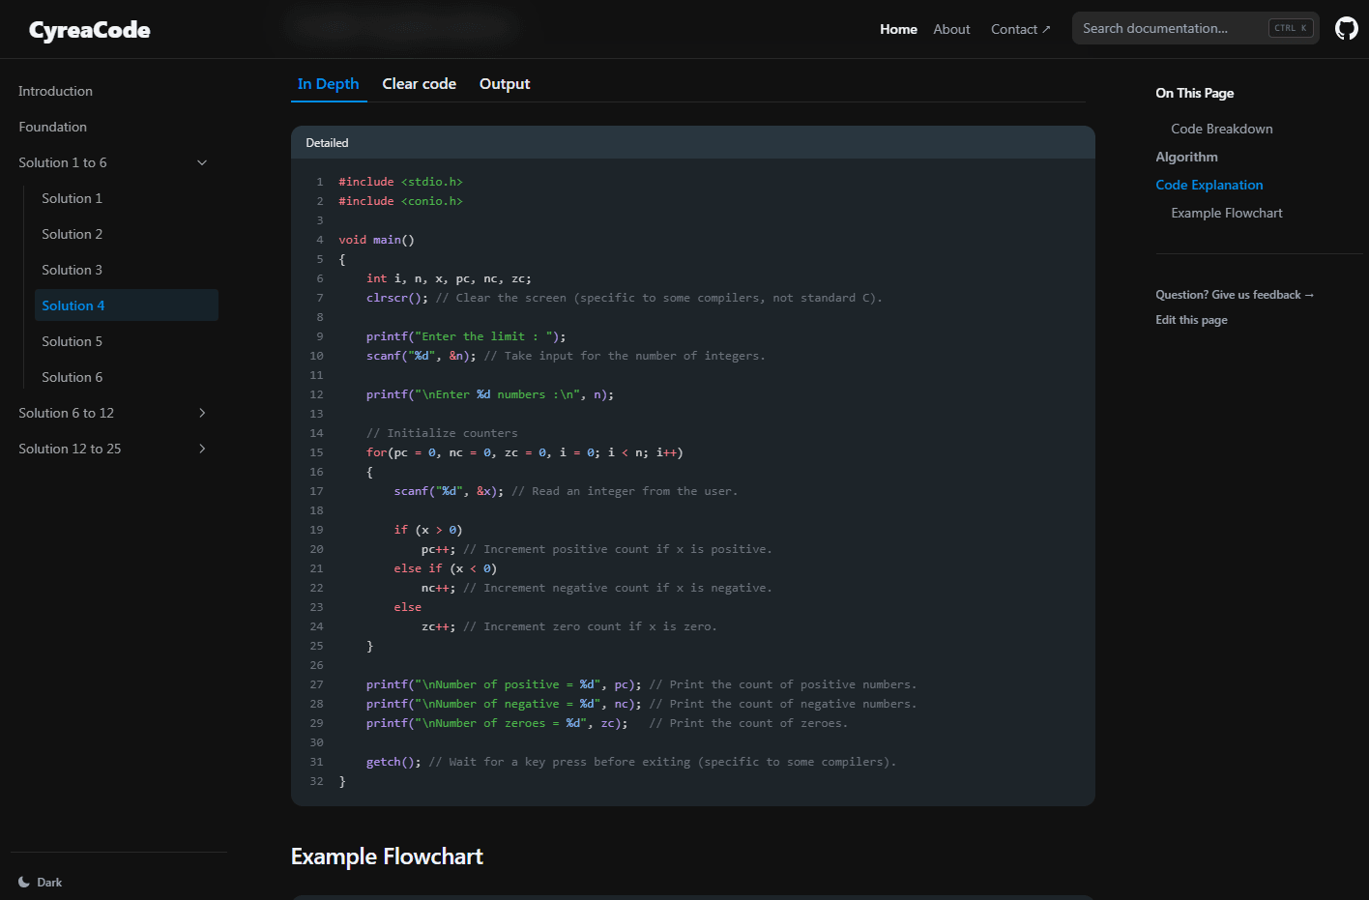Switch to the In Depth tab
Screen dimensions: 1369x900
click(x=329, y=84)
